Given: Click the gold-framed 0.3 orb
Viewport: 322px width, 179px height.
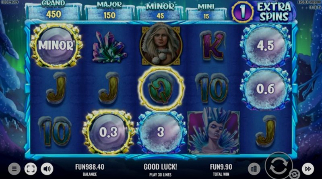Looking at the screenshot, I should (x=108, y=132).
